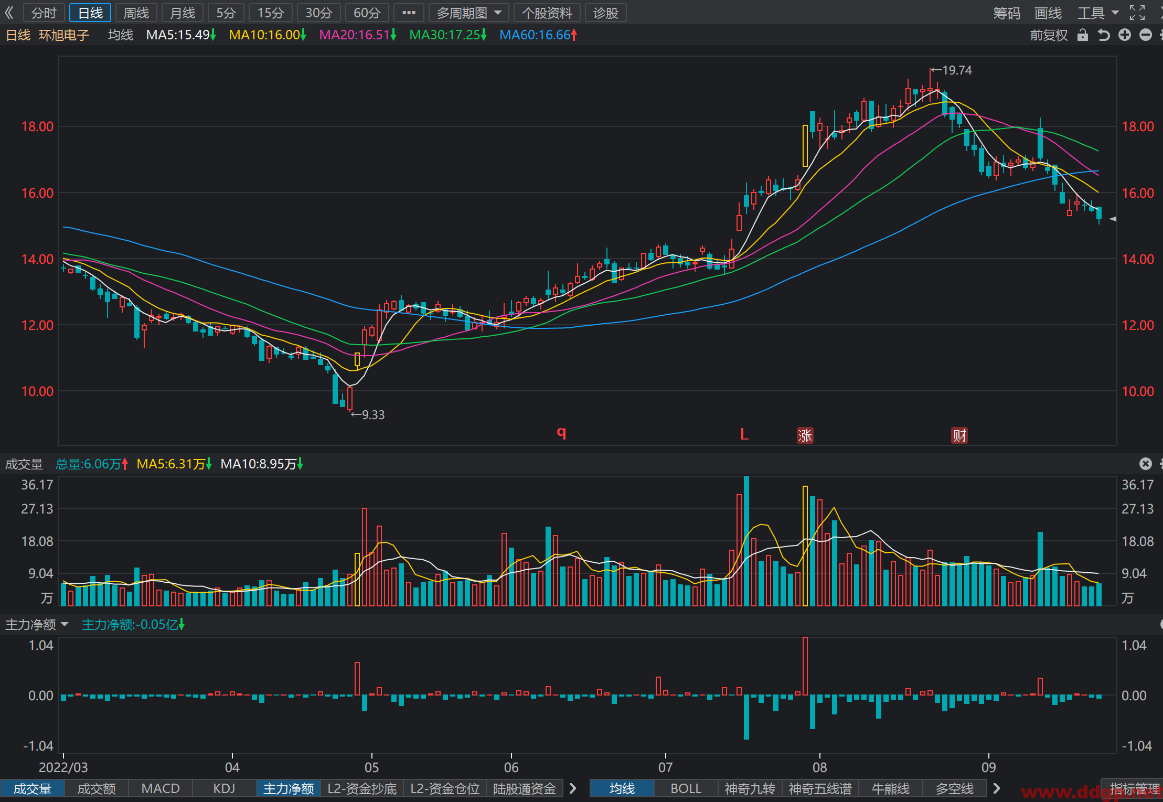This screenshot has width=1163, height=802.
Task: Close the 成交量 volume panel
Action: click(1146, 464)
